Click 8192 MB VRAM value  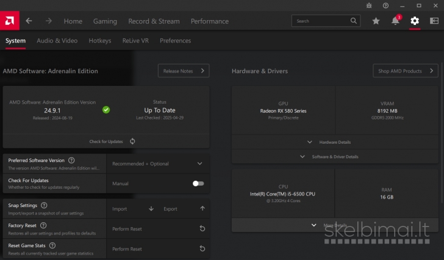pos(387,111)
